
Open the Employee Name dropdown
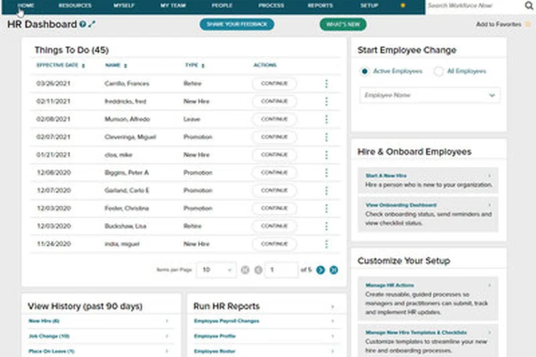429,95
